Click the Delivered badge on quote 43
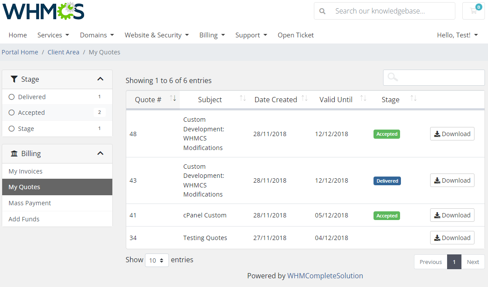 point(387,181)
